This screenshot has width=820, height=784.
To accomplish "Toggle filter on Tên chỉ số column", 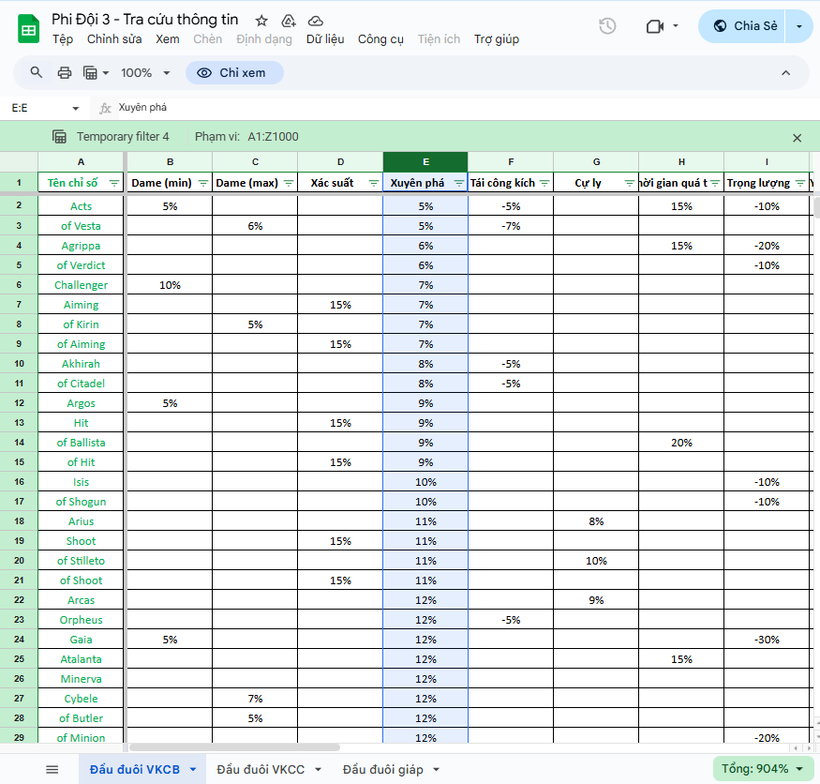I will [x=114, y=183].
